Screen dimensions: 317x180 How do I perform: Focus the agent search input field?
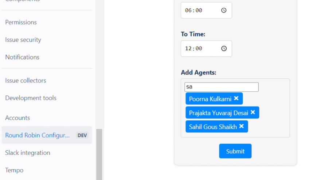(221, 87)
